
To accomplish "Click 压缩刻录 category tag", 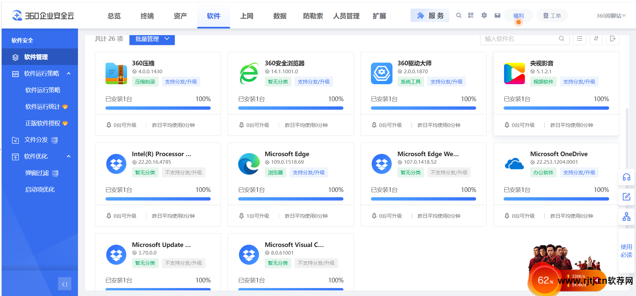I will point(145,82).
